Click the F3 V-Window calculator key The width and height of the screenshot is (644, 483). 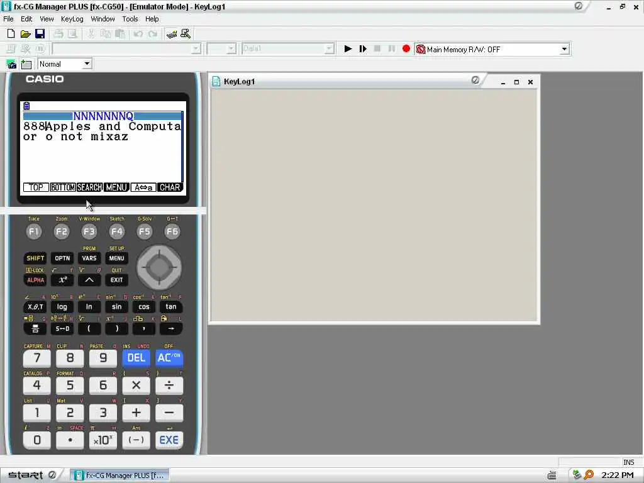click(89, 231)
